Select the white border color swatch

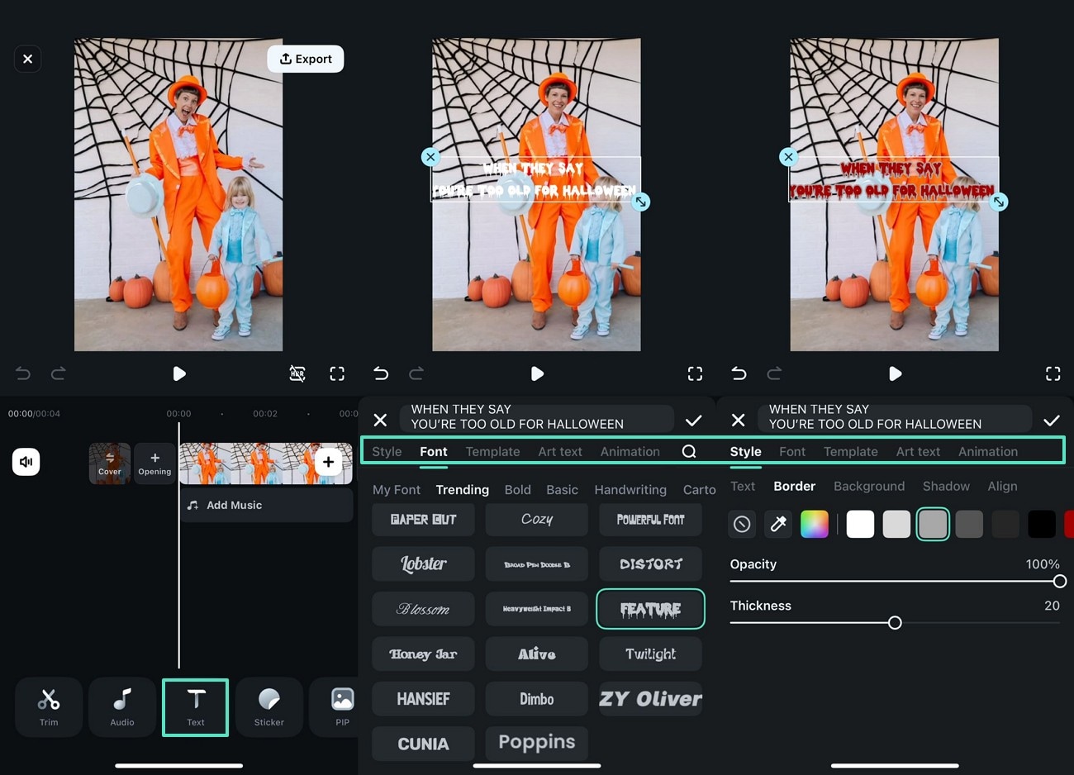[x=860, y=524]
